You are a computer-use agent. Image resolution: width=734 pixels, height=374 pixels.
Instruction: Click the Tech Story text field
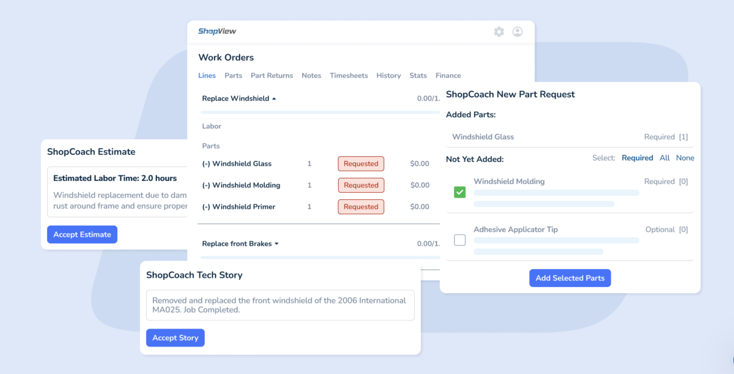[280, 305]
